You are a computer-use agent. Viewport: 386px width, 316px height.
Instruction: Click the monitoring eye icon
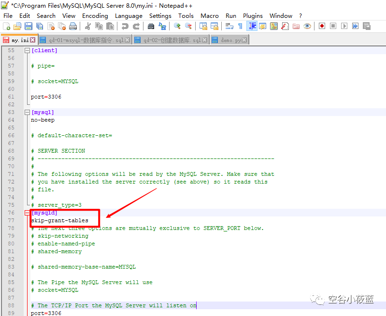click(x=307, y=26)
